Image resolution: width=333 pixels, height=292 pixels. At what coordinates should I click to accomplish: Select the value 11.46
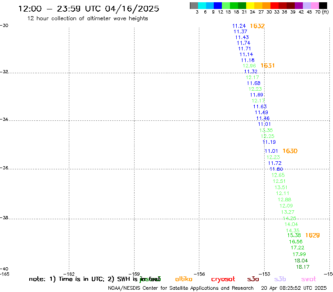click(263, 118)
